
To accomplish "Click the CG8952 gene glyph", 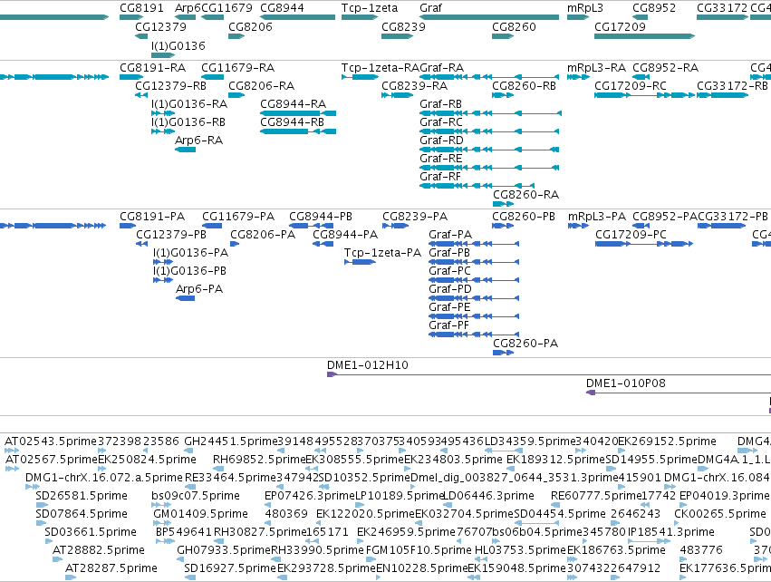I will tap(641, 17).
